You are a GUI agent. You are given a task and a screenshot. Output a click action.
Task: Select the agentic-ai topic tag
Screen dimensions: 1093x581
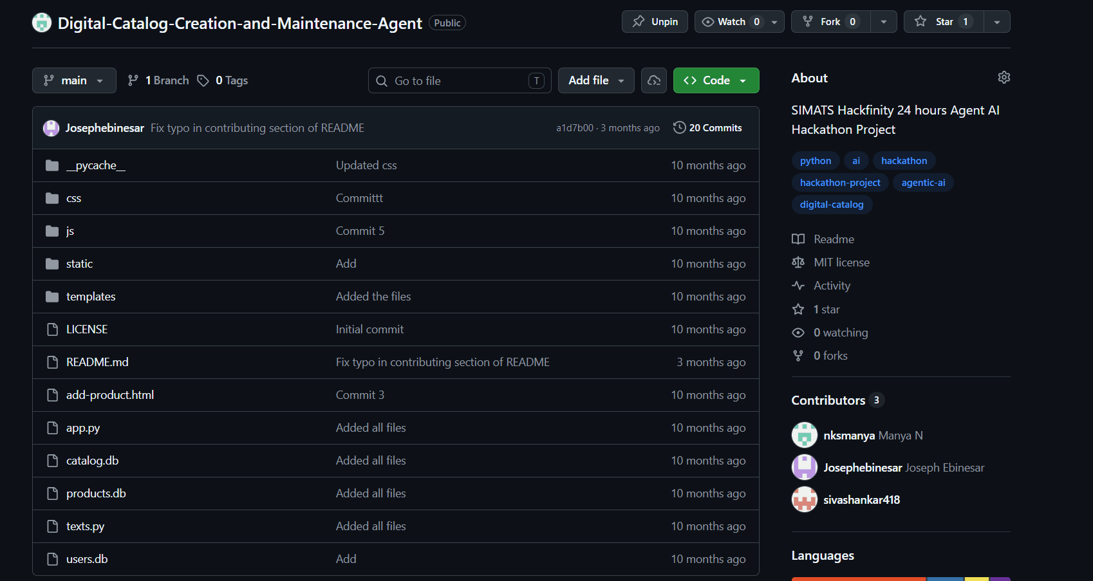point(923,183)
